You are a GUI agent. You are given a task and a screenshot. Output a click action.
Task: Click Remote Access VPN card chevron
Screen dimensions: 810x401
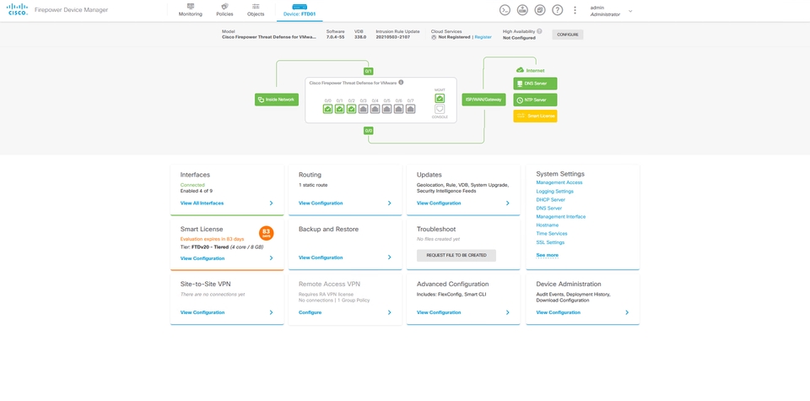(x=390, y=312)
